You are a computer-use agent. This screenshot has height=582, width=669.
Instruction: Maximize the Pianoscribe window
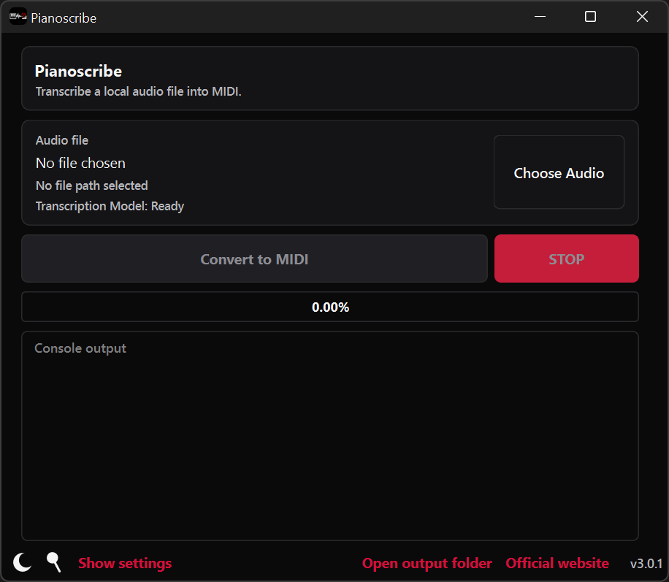[591, 17]
